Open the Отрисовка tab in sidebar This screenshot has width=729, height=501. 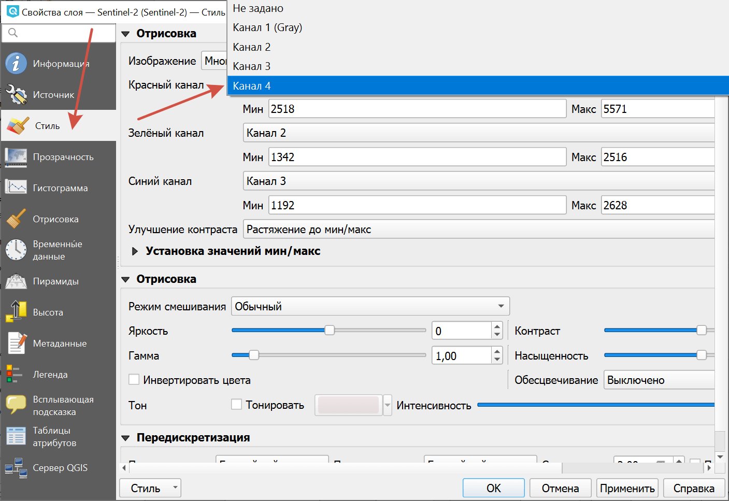click(16, 219)
